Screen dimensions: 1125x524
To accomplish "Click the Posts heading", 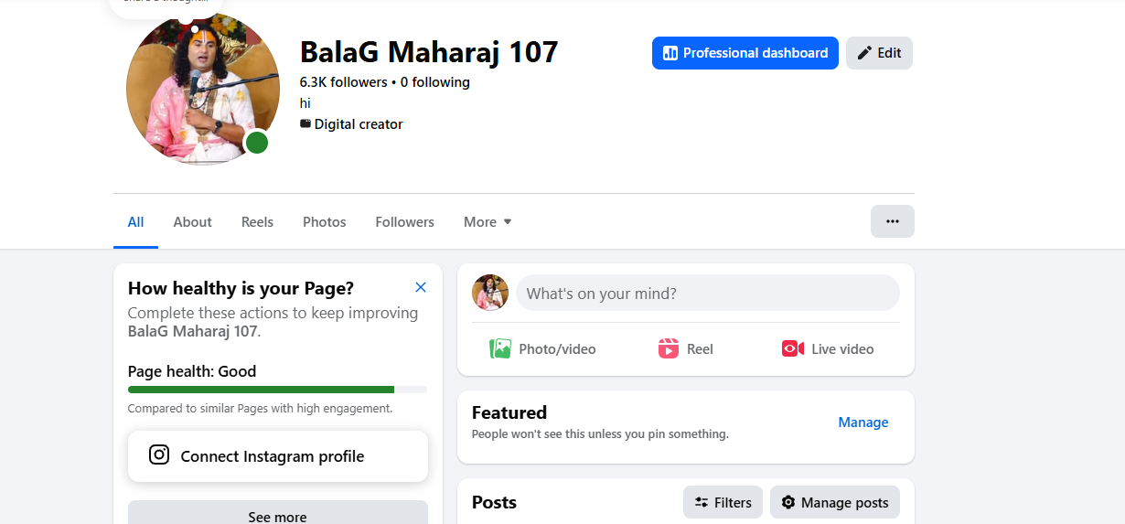I will (x=494, y=502).
